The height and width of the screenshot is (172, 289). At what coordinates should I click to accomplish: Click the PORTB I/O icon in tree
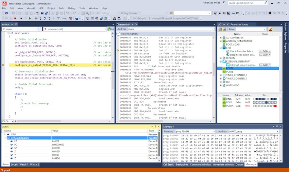pos(224,72)
